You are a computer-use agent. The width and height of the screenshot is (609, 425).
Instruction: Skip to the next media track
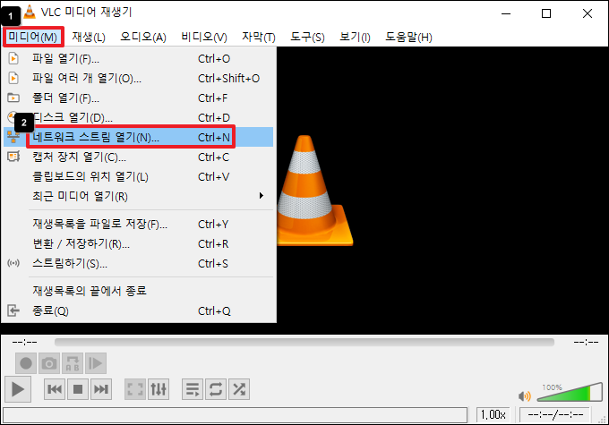click(101, 389)
